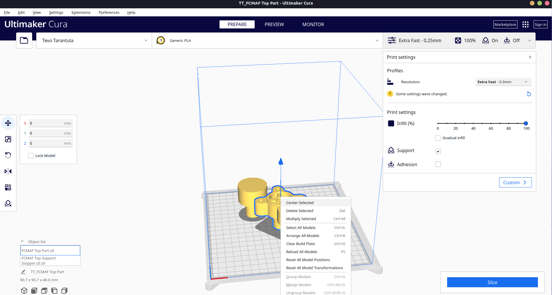Switch to top view cube icon

(44, 291)
